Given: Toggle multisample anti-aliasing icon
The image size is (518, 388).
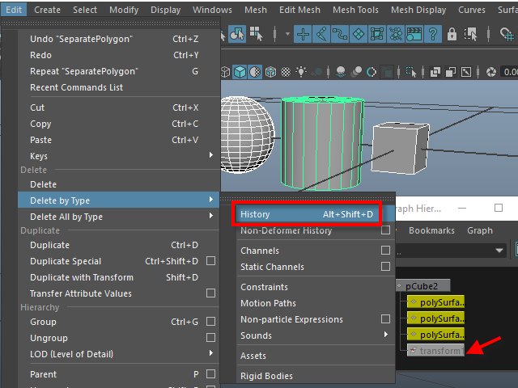Looking at the screenshot, I should click(372, 72).
